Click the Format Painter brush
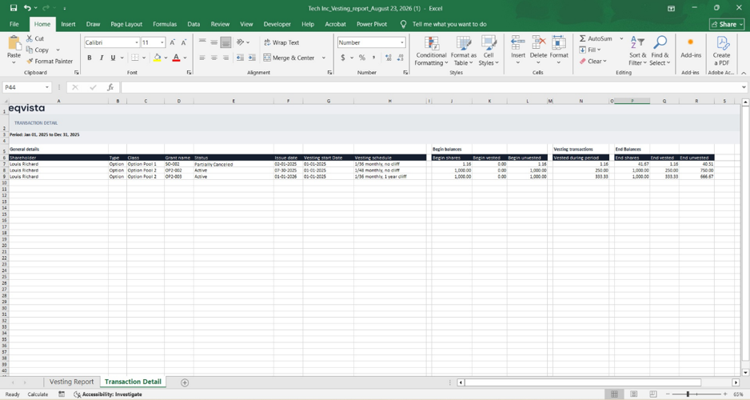This screenshot has height=400, width=750. (30, 62)
